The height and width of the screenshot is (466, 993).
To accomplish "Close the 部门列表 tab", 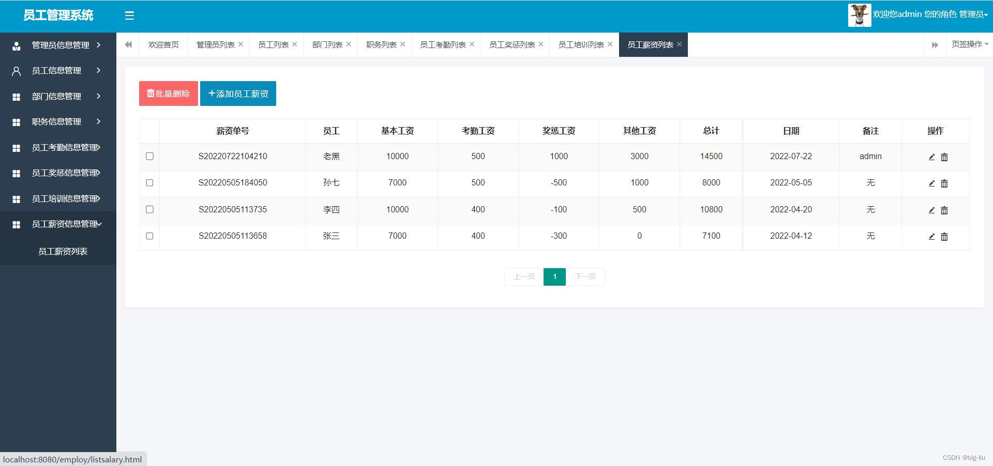I will [x=349, y=44].
